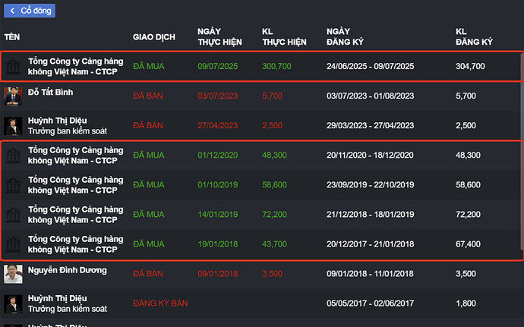The width and height of the screenshot is (524, 327).
Task: Click the execution date 09/07/2025
Action: coord(217,67)
